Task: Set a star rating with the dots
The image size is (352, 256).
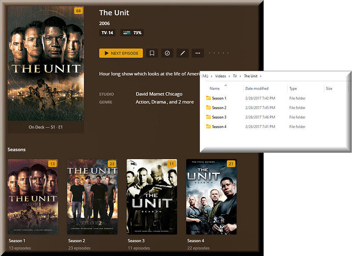Action: click(x=219, y=53)
